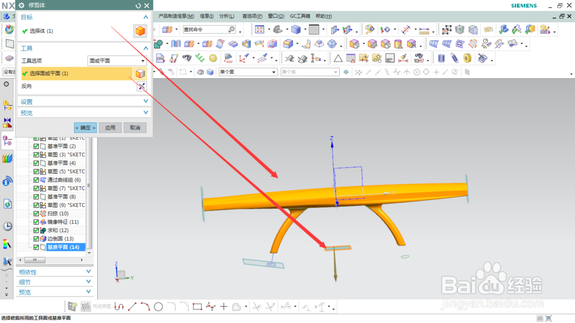The width and height of the screenshot is (575, 323).
Task: Click the 确定 button
Action: [x=86, y=128]
